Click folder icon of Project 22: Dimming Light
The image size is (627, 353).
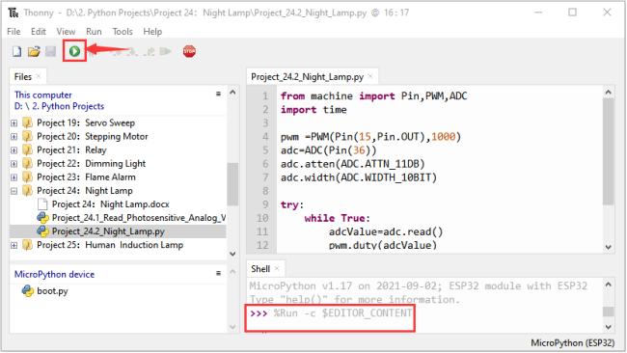pos(28,163)
